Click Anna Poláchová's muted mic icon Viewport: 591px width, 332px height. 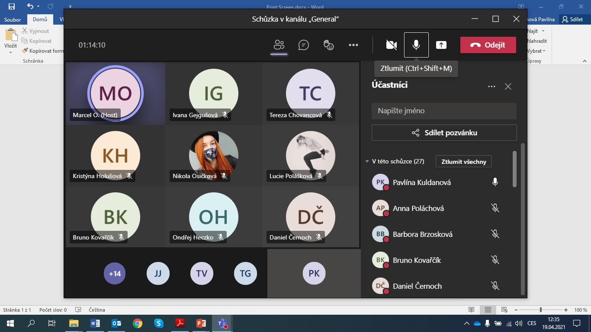click(x=495, y=208)
